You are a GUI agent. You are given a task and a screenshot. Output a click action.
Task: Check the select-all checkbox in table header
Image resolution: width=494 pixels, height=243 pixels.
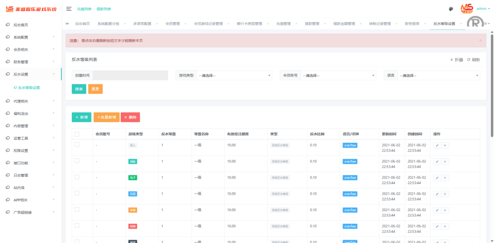coord(77,134)
